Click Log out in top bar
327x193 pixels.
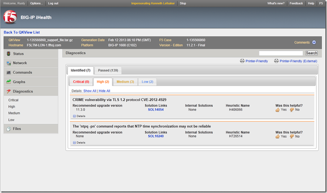pyautogui.click(x=53, y=3)
